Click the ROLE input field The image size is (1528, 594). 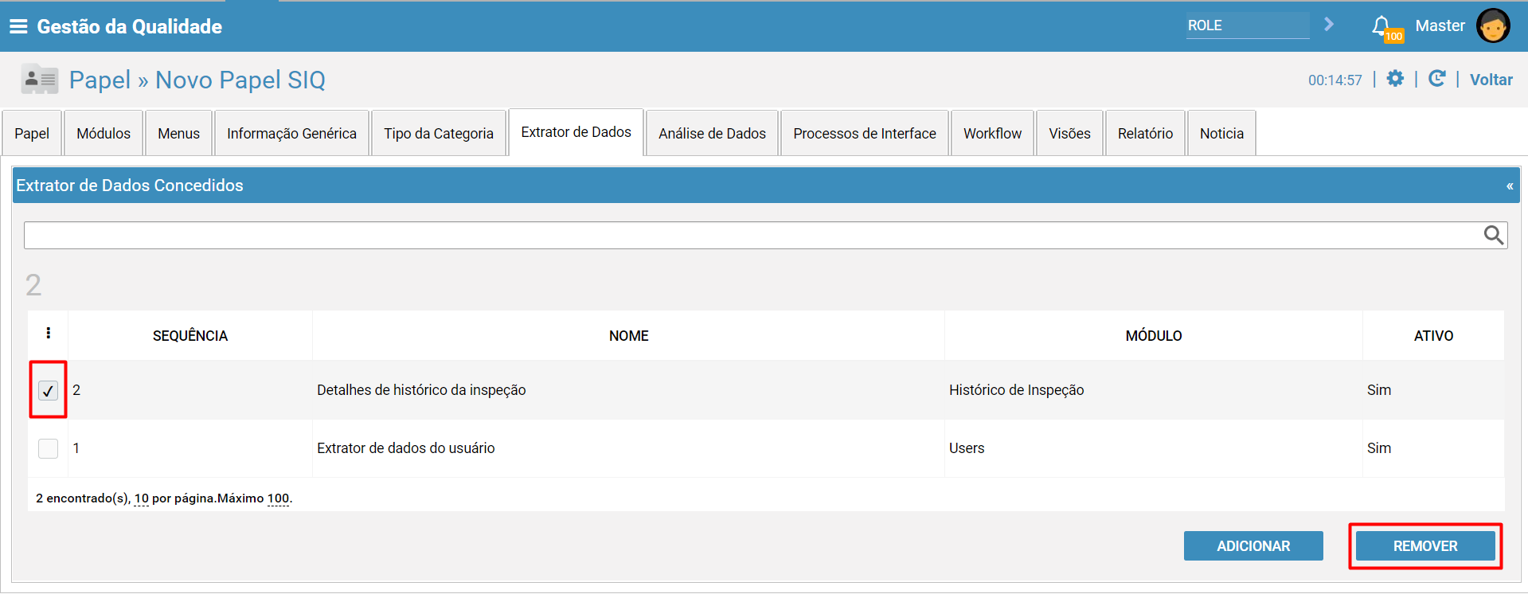click(x=1248, y=25)
